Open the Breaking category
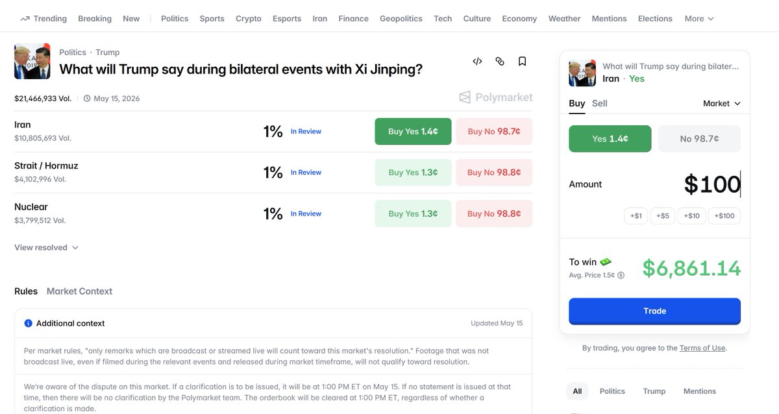Image resolution: width=779 pixels, height=414 pixels. coord(95,19)
